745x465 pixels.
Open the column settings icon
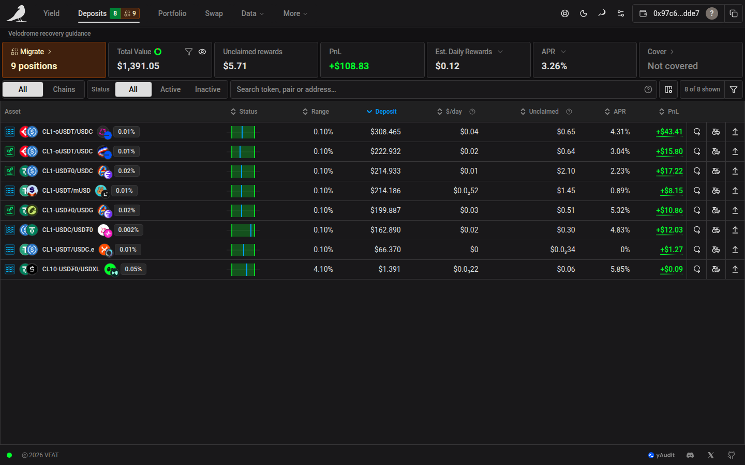pos(668,89)
